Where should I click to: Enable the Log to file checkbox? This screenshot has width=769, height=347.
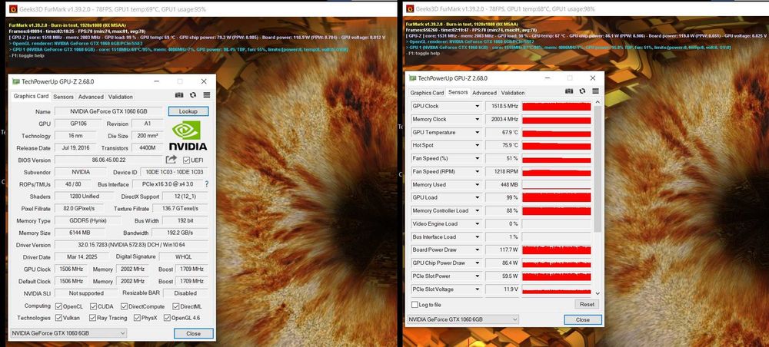[415, 305]
